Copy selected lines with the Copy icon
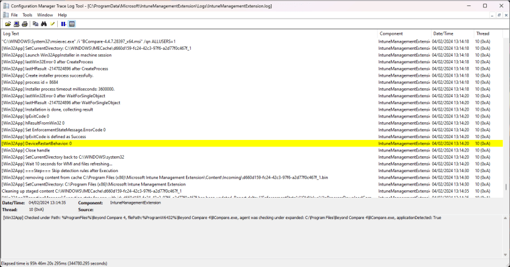Image resolution: width=510 pixels, height=267 pixels. tap(35, 24)
